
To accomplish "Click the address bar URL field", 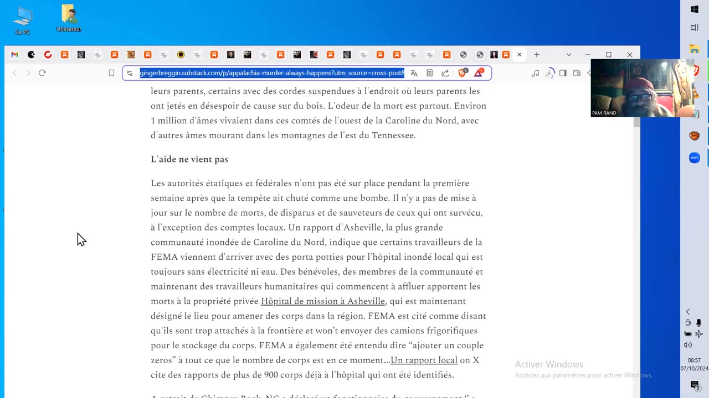I will pos(271,73).
